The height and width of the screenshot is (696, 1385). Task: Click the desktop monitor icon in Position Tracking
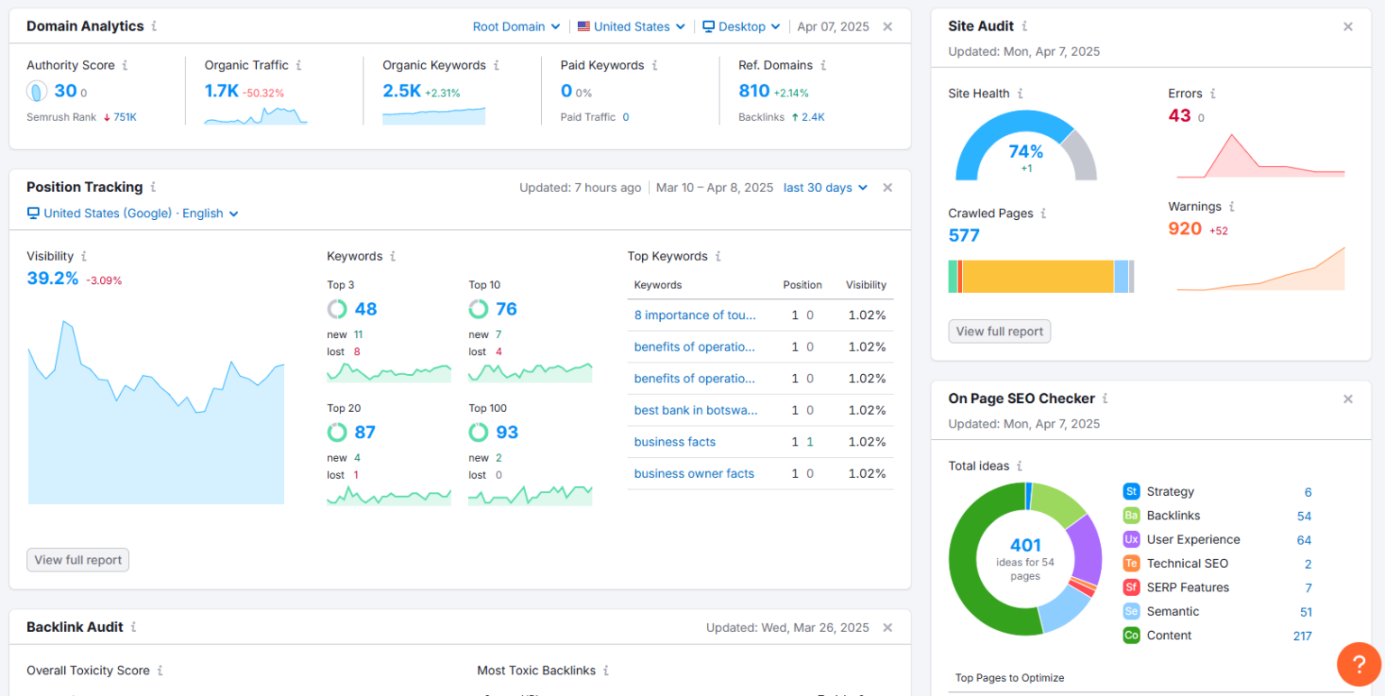pyautogui.click(x=33, y=213)
